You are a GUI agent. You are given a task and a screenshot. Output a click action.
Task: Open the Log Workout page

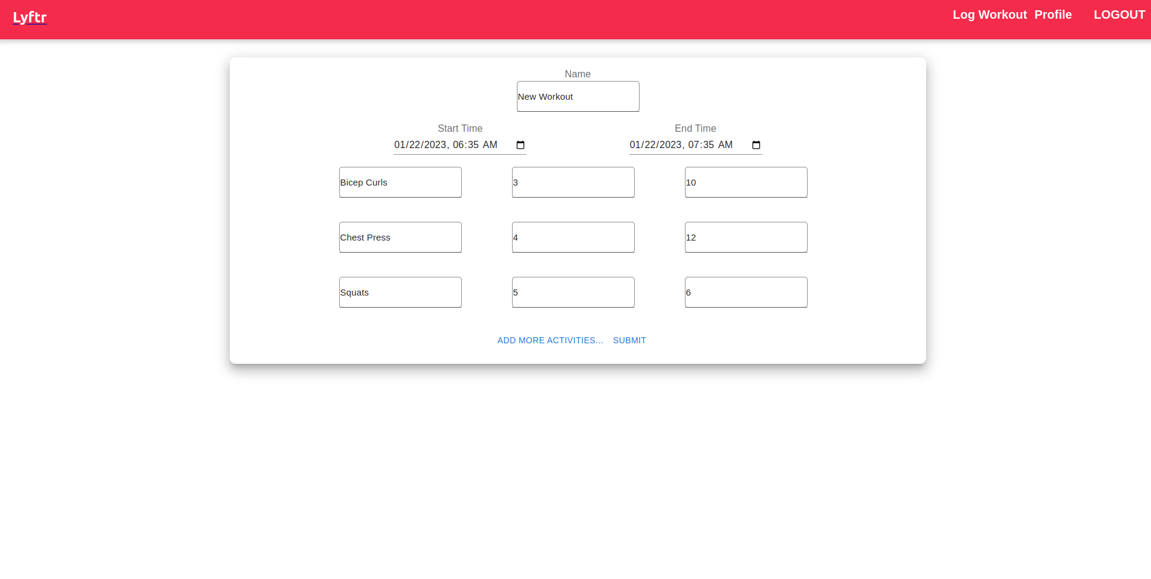pos(990,15)
